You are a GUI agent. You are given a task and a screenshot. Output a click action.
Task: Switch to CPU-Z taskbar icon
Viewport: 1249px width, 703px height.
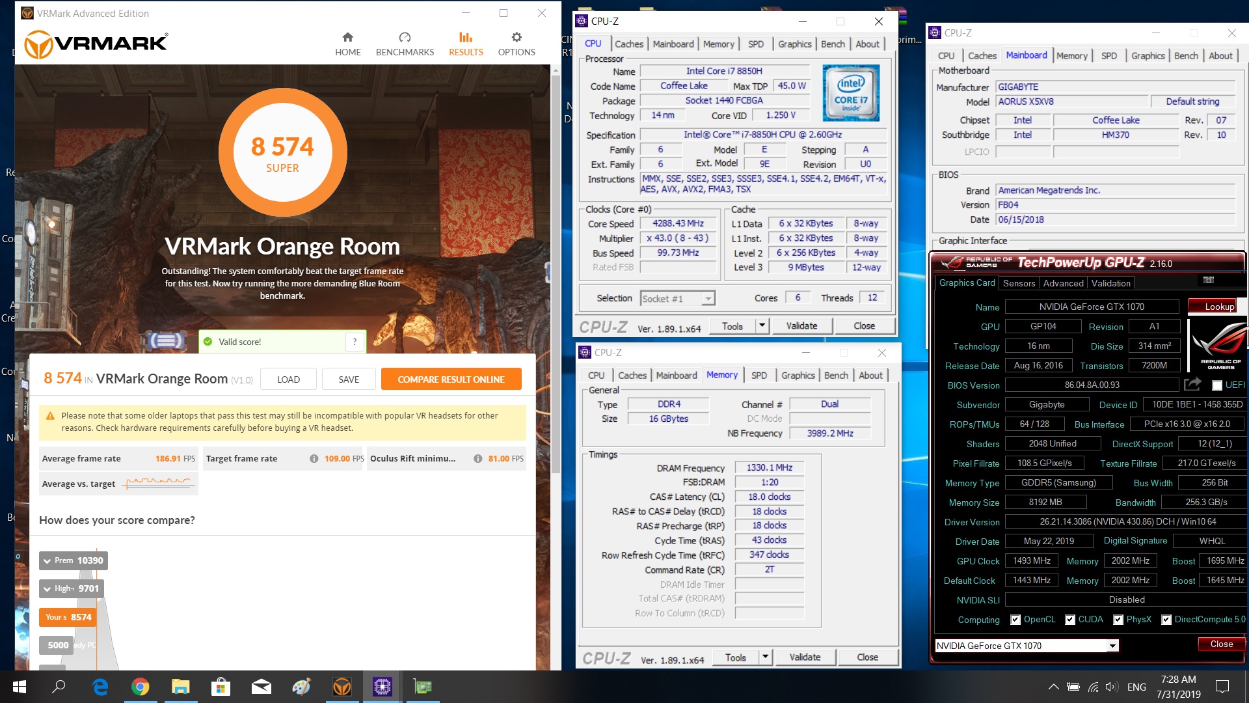pyautogui.click(x=382, y=687)
